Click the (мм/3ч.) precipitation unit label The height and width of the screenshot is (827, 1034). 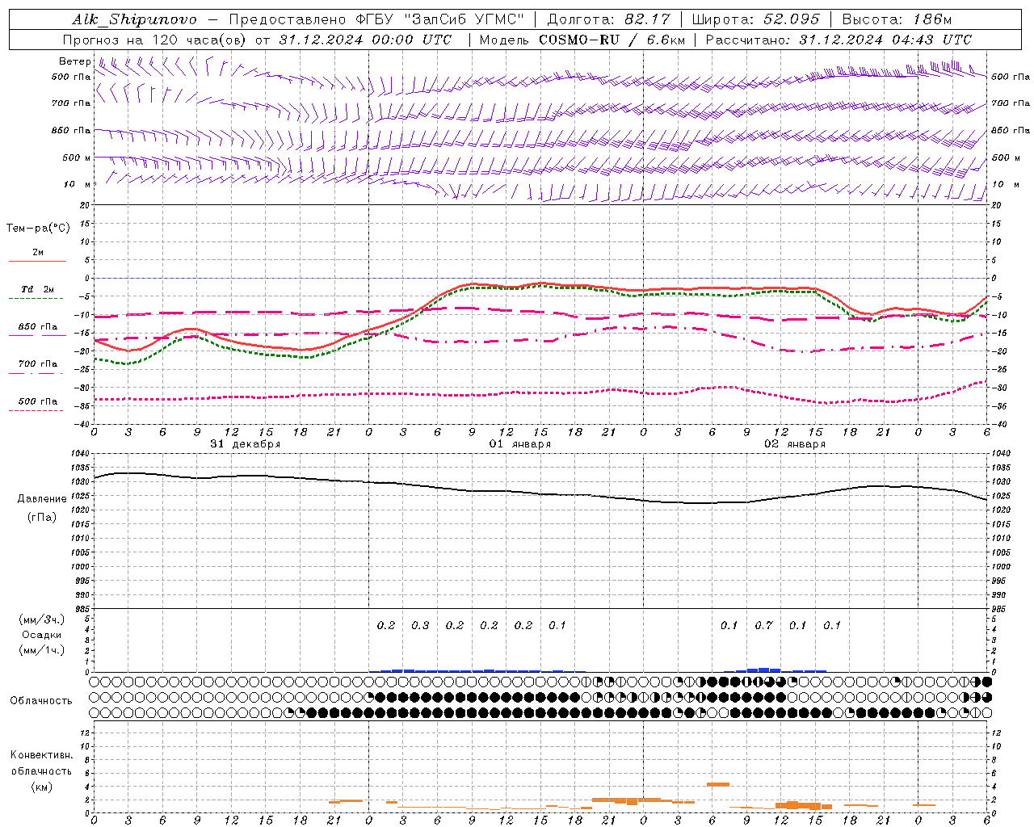pos(41,620)
